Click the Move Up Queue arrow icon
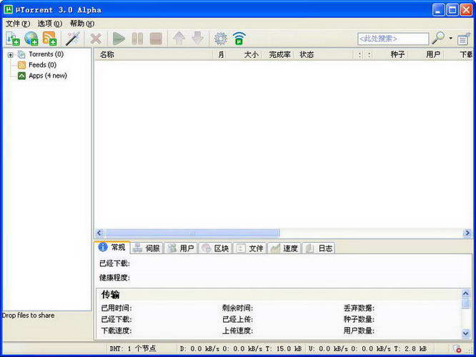 point(179,39)
